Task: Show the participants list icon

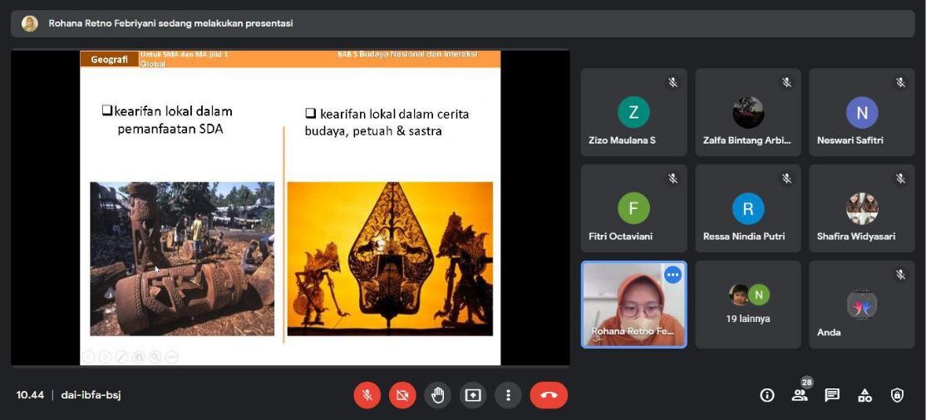Action: (x=800, y=395)
